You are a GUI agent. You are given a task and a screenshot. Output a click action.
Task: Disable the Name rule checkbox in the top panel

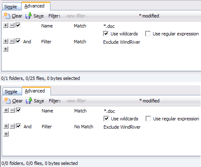pyautogui.click(x=18, y=25)
